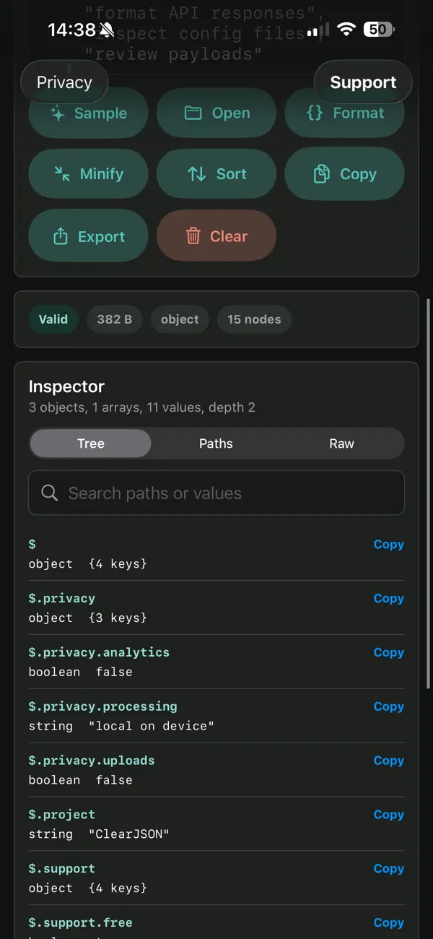This screenshot has height=939, width=433.
Task: Tap the "ClearJSON" string value
Action: tap(129, 834)
